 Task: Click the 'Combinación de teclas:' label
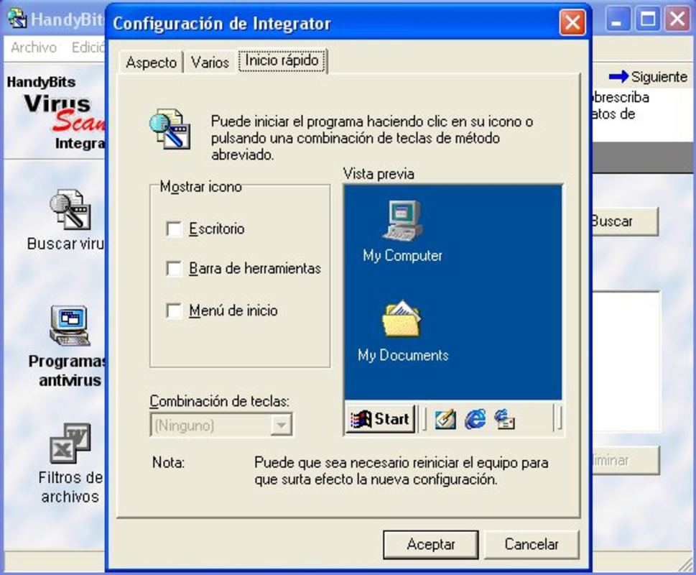[x=219, y=401]
